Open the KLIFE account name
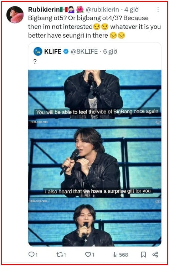This screenshot has width=169, height=266. 53,51
